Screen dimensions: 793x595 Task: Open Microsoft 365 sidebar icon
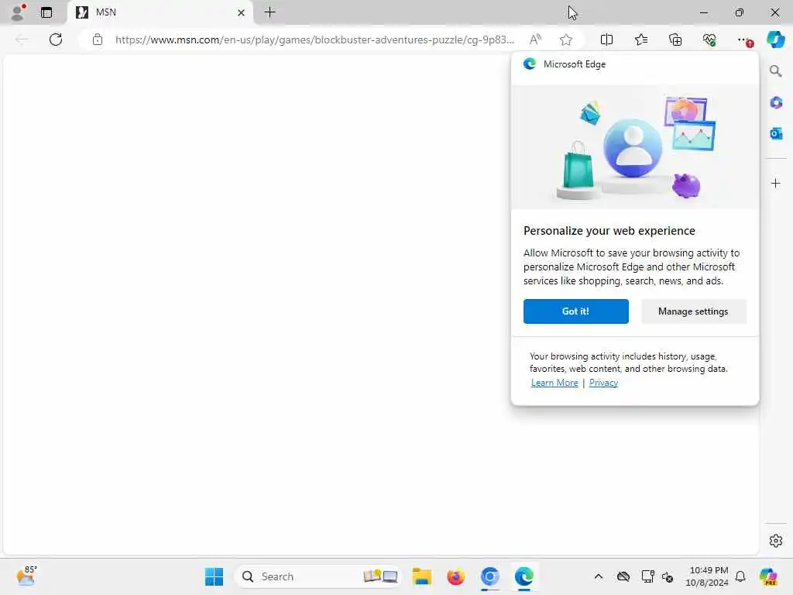776,103
